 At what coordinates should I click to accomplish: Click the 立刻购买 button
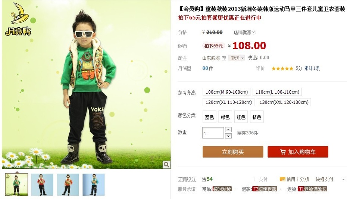(x=233, y=152)
